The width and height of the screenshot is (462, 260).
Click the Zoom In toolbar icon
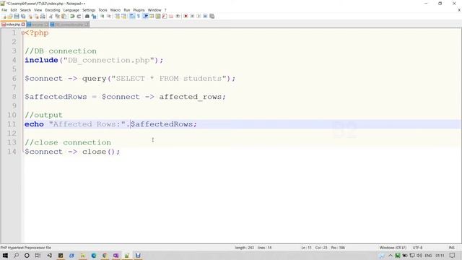pos(103,16)
